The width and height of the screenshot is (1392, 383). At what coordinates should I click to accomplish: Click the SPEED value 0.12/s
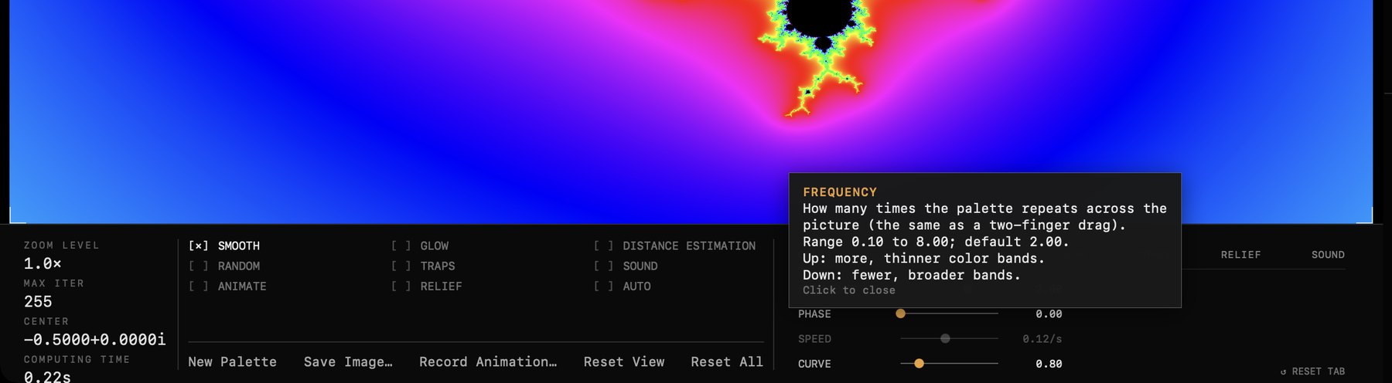[x=1042, y=338]
